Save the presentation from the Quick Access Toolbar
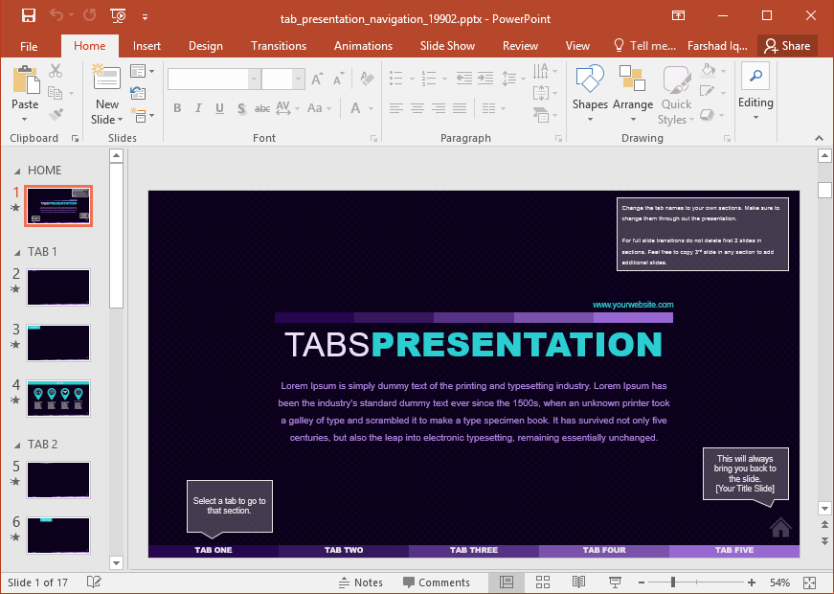 click(27, 16)
